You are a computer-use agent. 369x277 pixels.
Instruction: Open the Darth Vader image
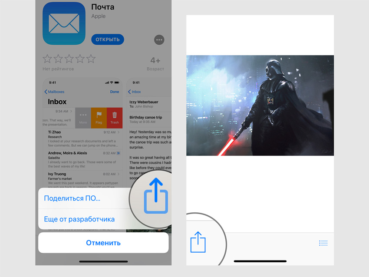pos(260,106)
